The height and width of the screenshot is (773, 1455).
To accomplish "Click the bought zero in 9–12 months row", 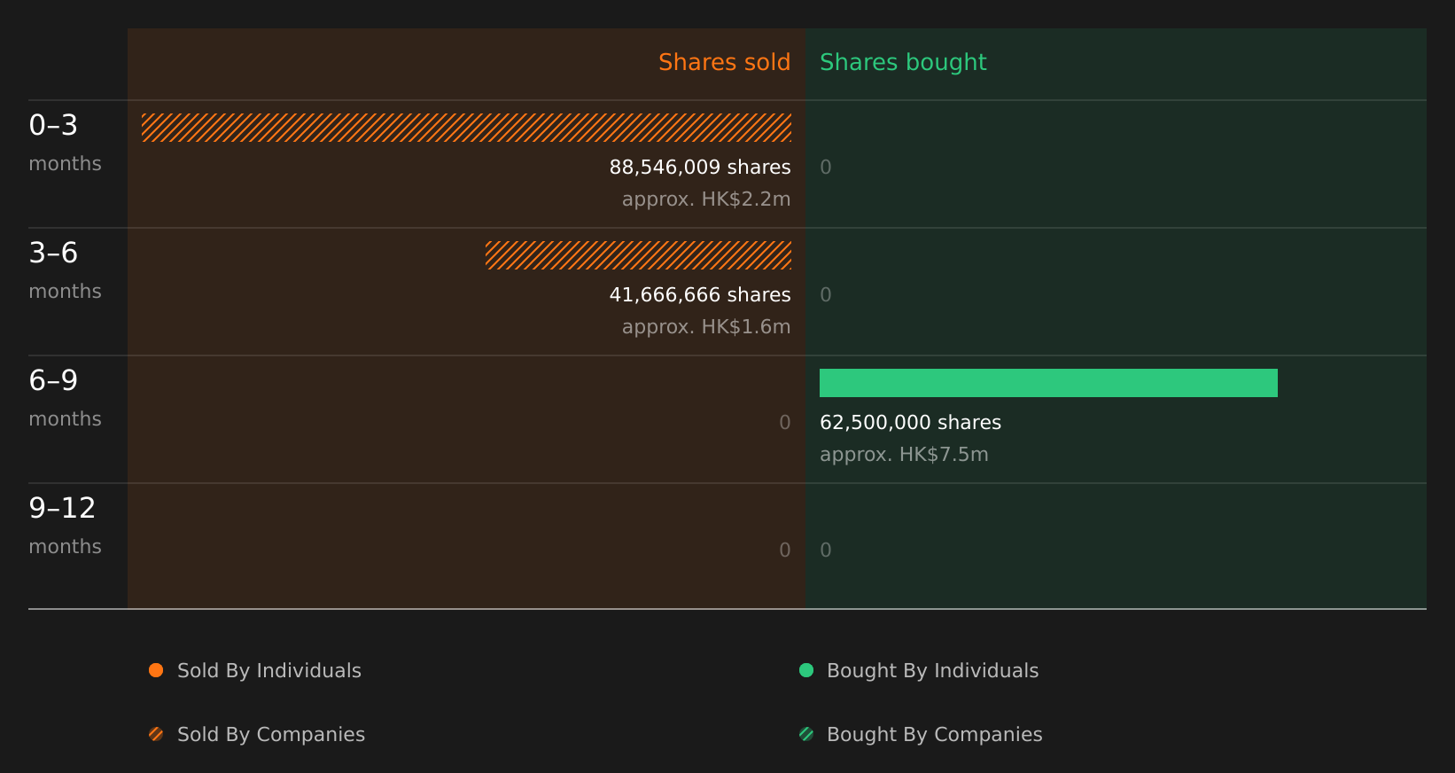I will point(826,550).
